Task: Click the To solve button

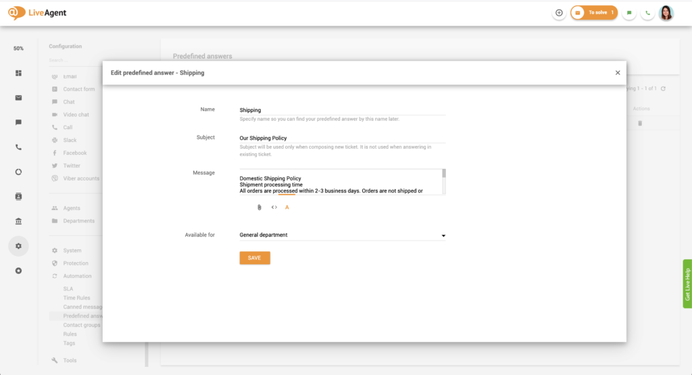Action: tap(594, 13)
